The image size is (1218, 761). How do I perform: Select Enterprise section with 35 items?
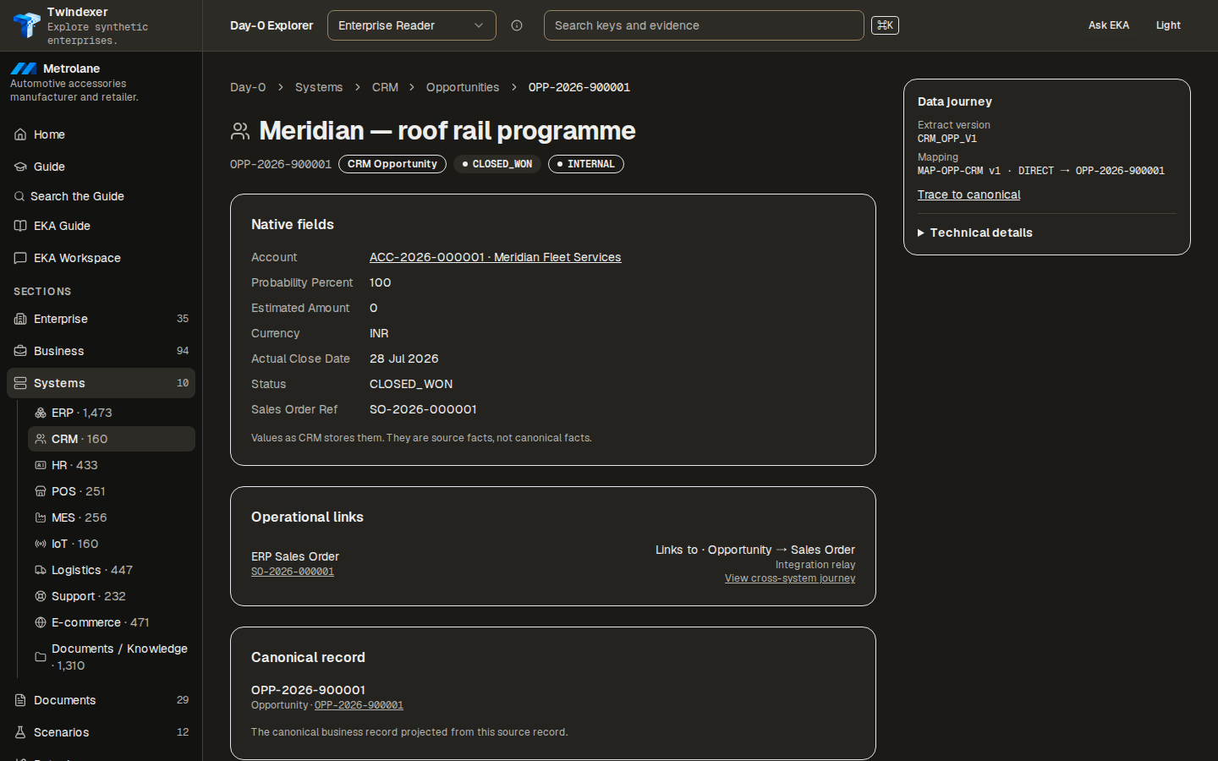(x=101, y=319)
